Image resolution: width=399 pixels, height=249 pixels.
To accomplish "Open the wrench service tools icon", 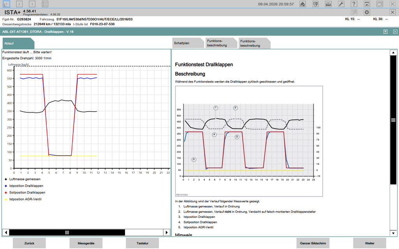I will pyautogui.click(x=341, y=4).
